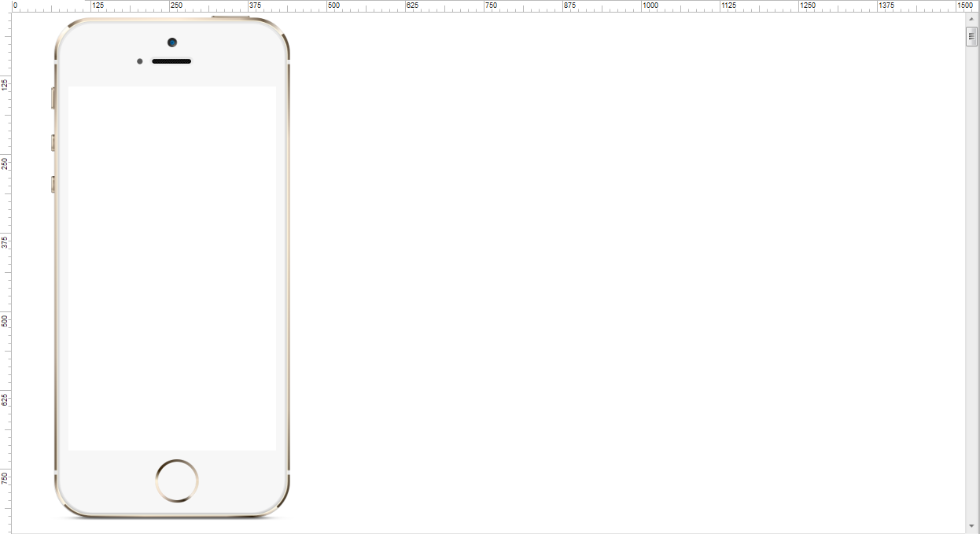
Task: Click the front camera lens on phone
Action: [172, 42]
